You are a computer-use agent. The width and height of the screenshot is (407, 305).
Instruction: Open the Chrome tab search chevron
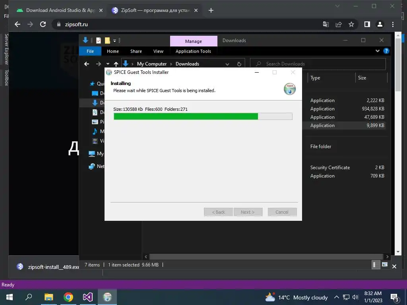pos(337,6)
